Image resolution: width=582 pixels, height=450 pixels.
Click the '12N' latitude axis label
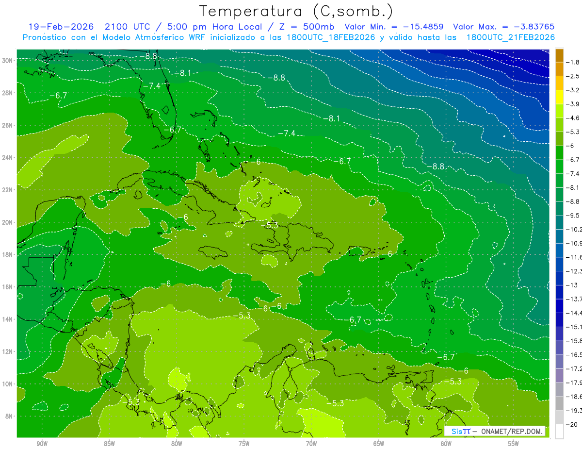7,351
